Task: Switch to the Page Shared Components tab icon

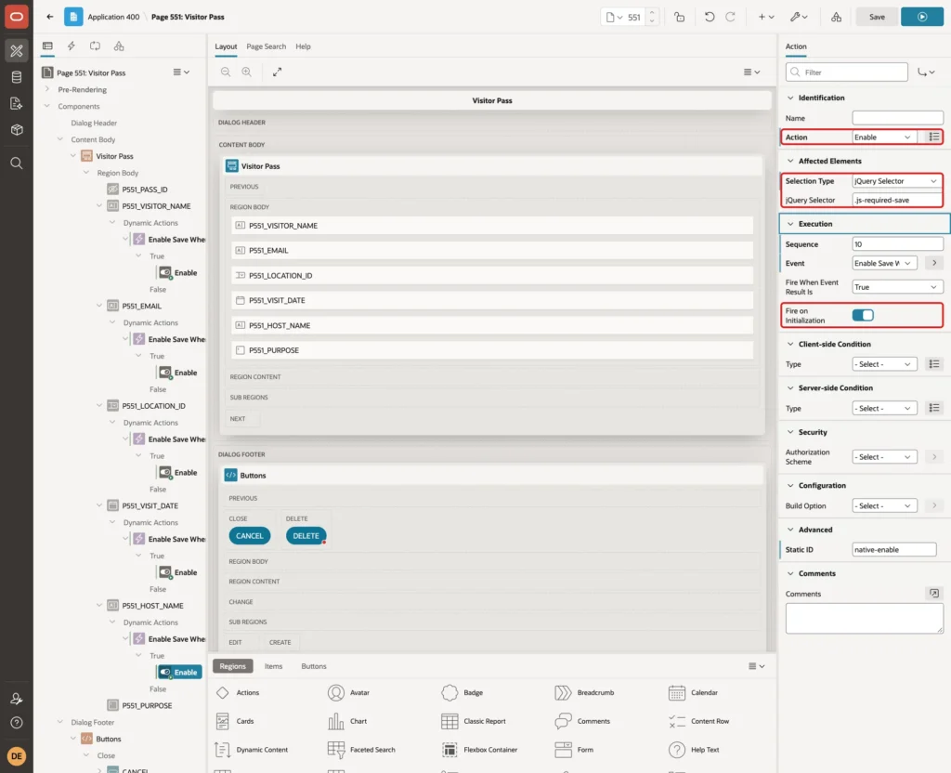Action: [x=119, y=46]
